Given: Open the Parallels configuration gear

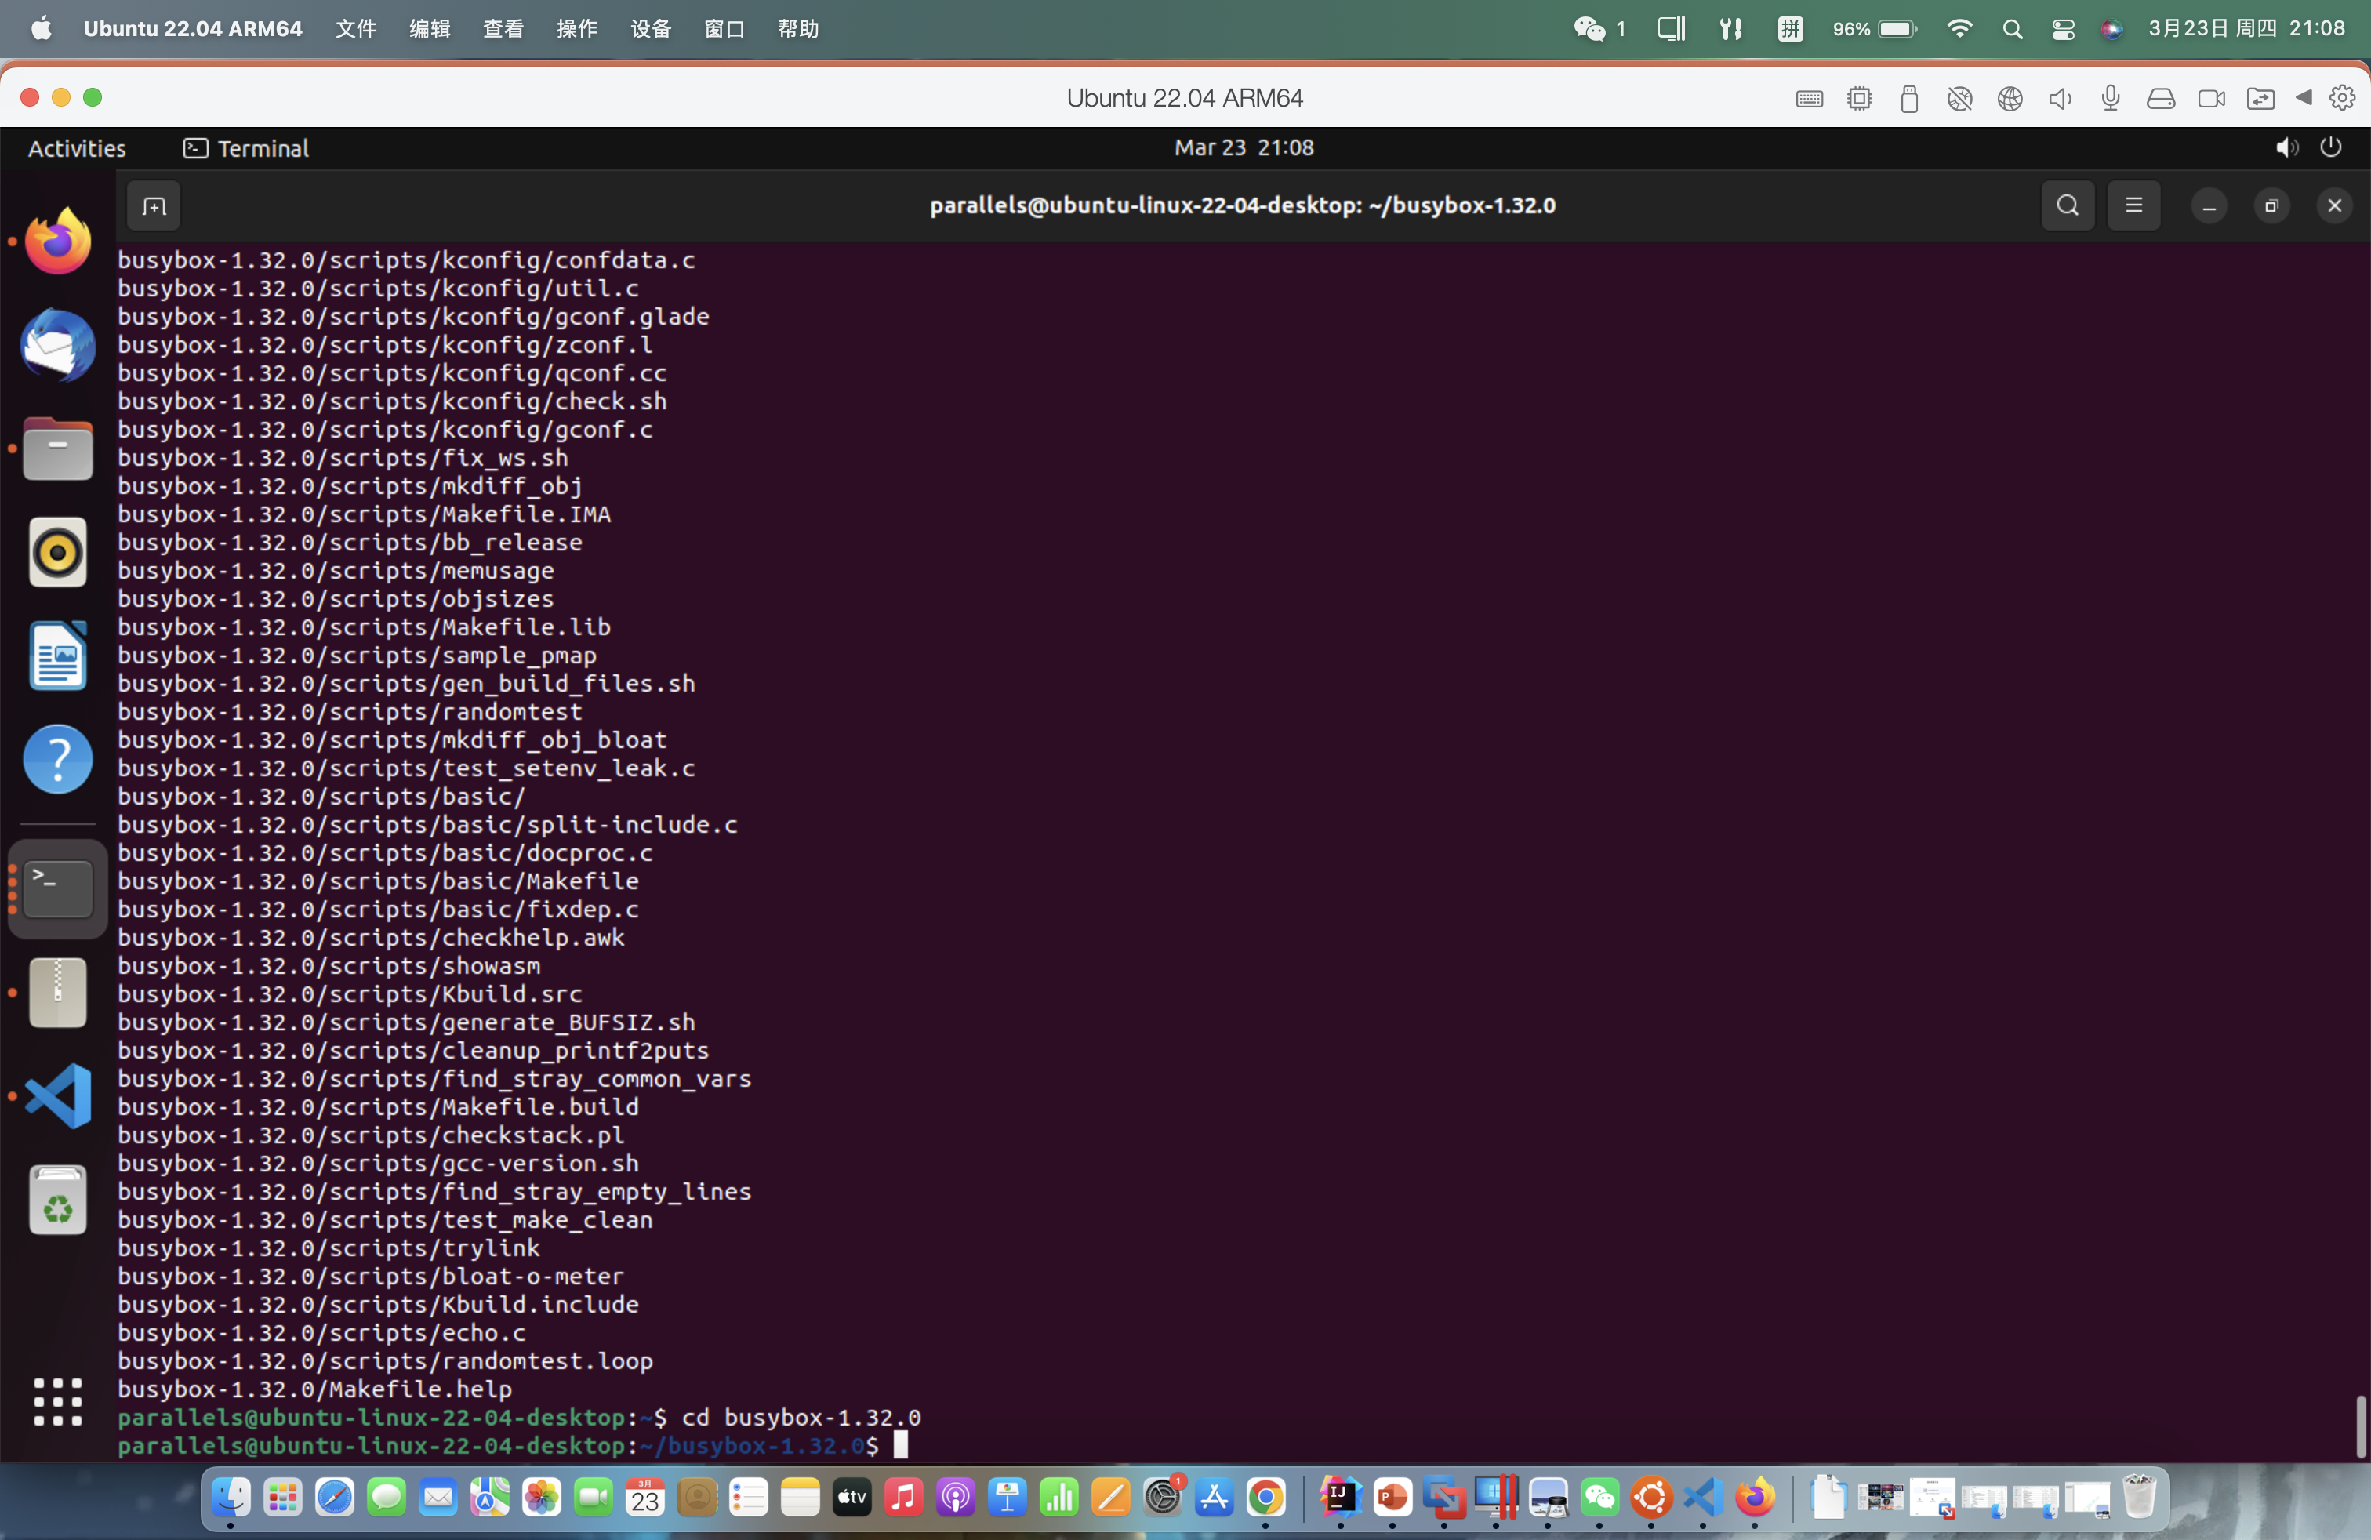Looking at the screenshot, I should point(2342,97).
